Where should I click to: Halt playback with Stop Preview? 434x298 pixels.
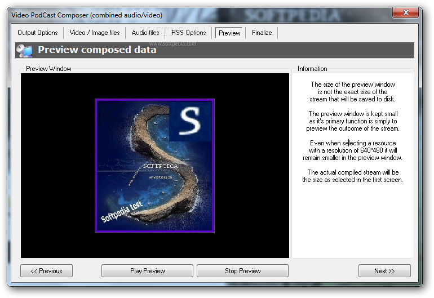[x=242, y=270]
